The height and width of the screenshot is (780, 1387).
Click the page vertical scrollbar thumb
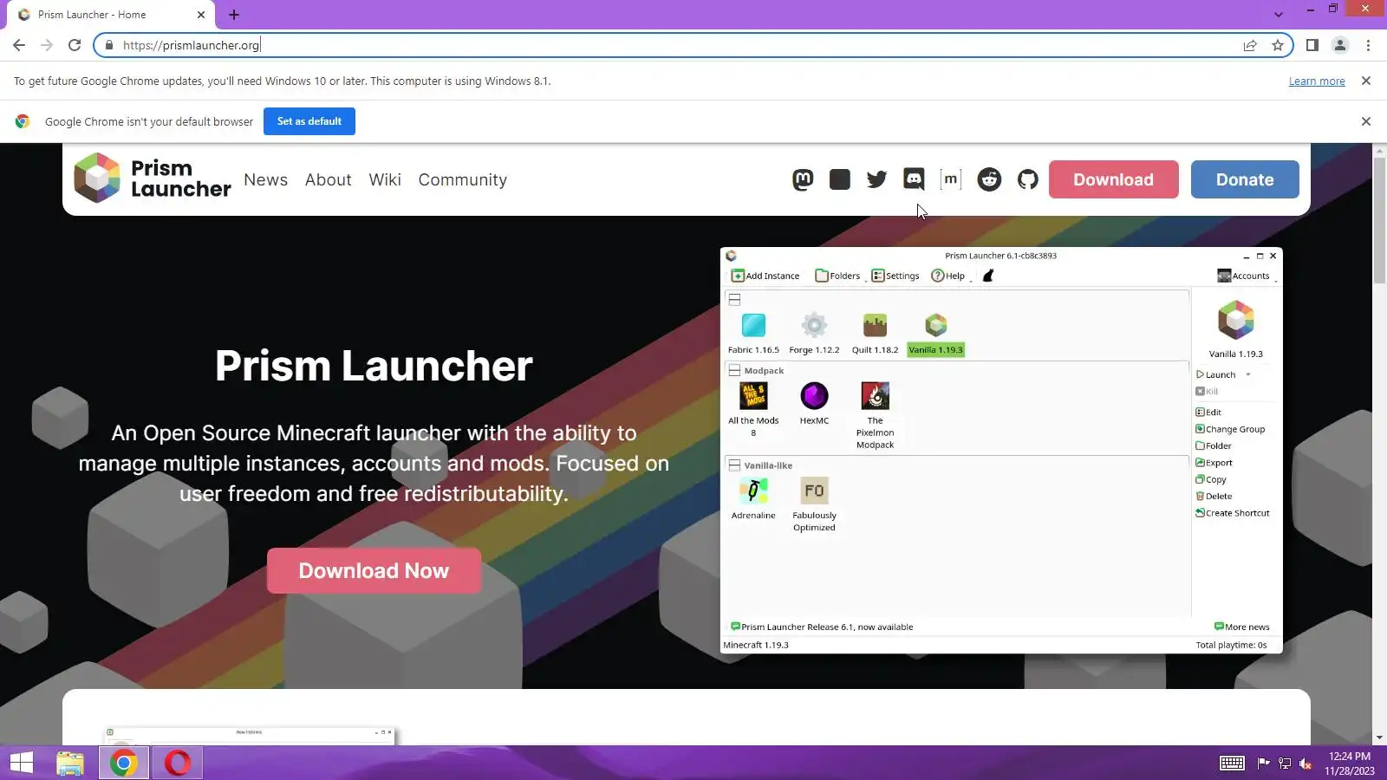pos(1380,220)
